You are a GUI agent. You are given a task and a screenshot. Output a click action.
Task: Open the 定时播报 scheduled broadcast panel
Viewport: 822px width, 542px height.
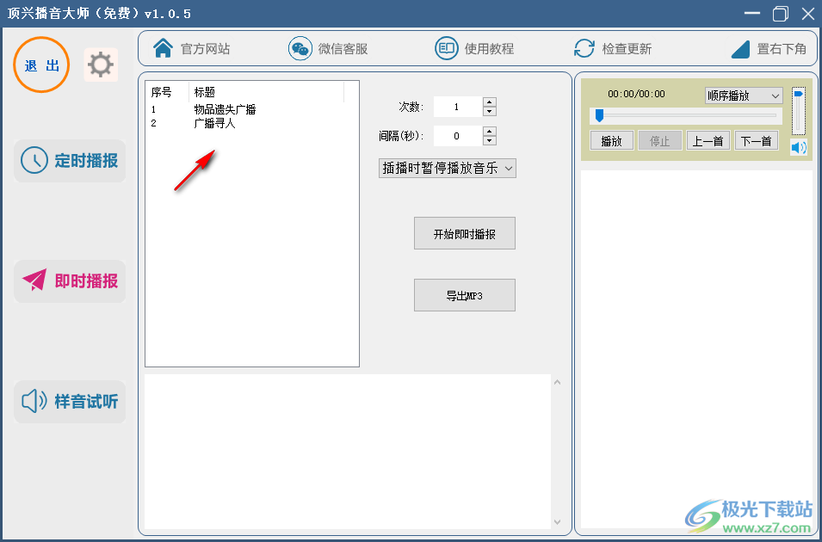69,161
